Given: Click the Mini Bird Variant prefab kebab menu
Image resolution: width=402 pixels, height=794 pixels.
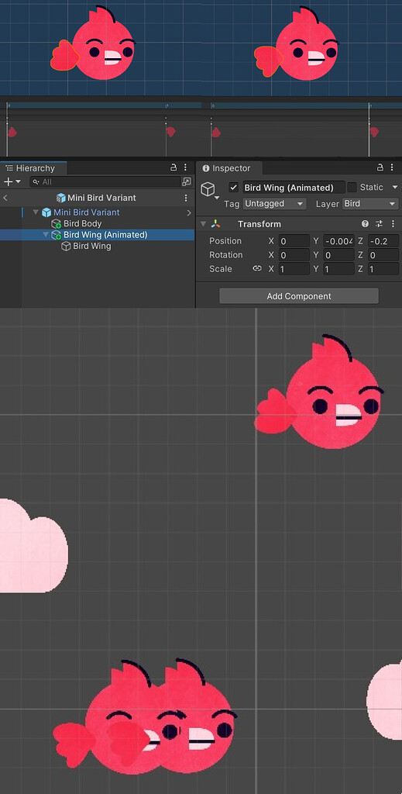Looking at the screenshot, I should coord(186,198).
